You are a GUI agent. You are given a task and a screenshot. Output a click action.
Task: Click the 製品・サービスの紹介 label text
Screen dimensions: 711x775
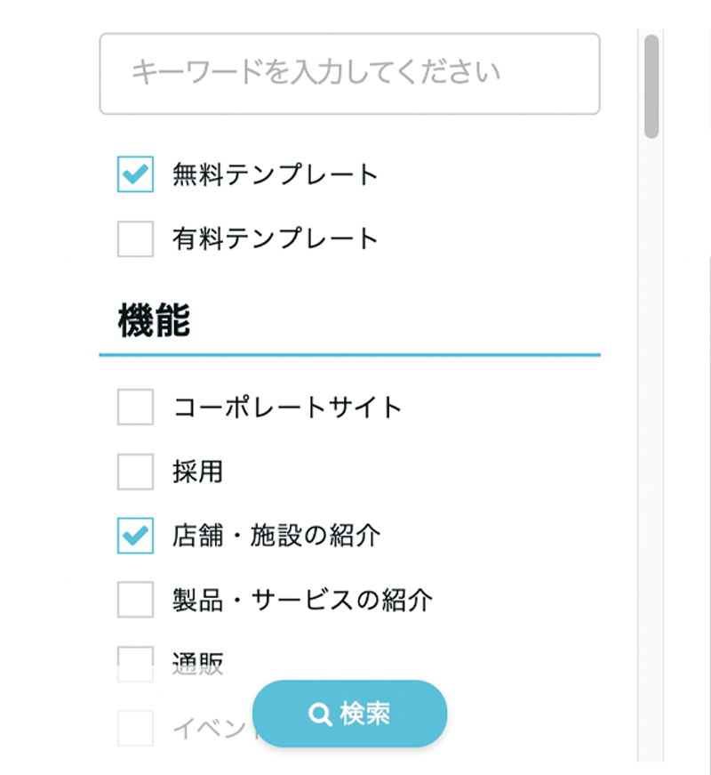pyautogui.click(x=302, y=599)
